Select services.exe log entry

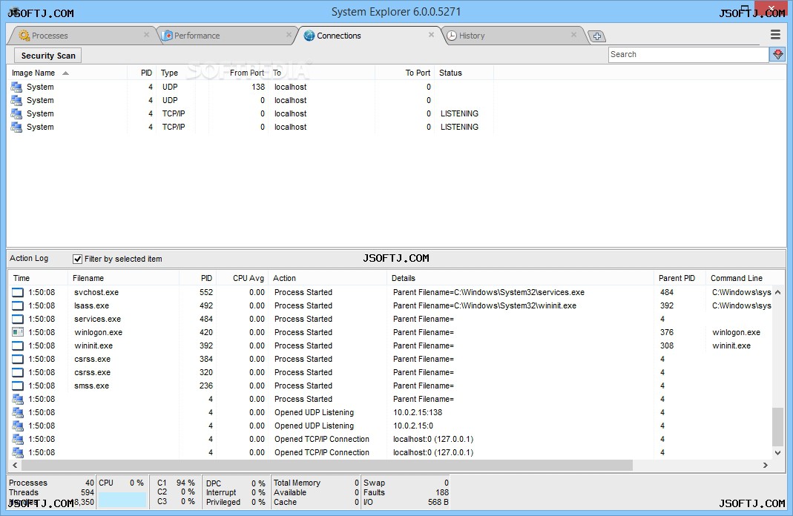point(98,319)
